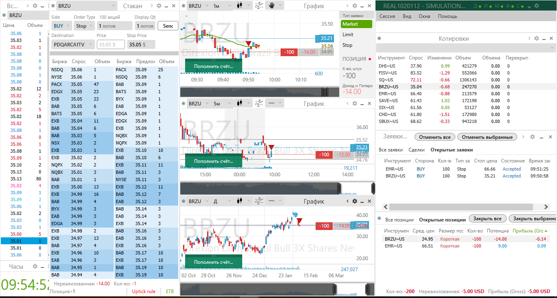Viewport: 557px width, 298px height.
Task: Click the range handle under the 1м chart
Action: tap(325, 92)
